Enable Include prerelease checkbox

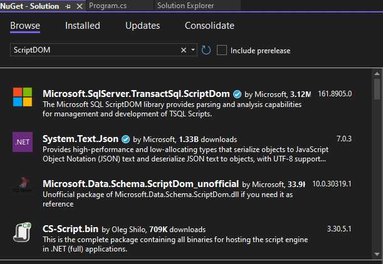[x=222, y=50]
